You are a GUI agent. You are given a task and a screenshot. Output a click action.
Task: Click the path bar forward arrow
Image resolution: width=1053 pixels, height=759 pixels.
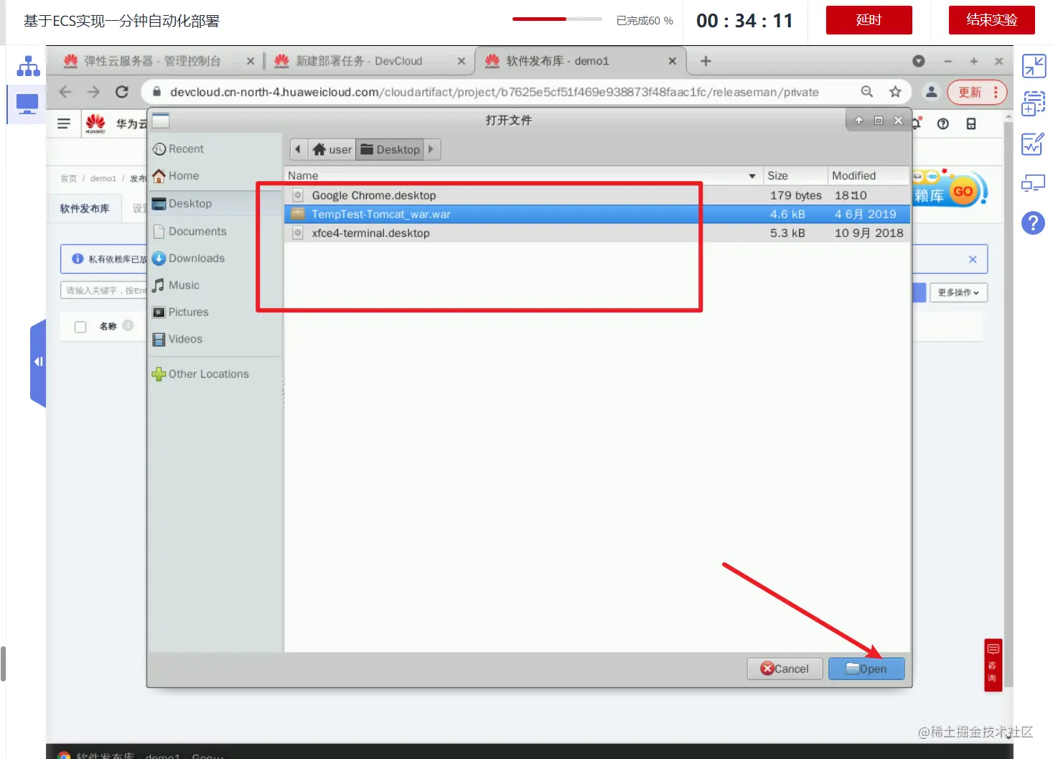click(431, 149)
